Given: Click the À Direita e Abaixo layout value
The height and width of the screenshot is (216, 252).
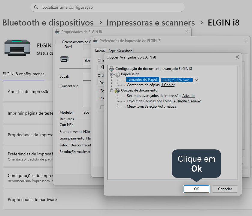Looking at the screenshot, I should (187, 101).
